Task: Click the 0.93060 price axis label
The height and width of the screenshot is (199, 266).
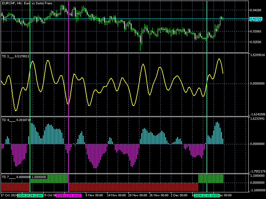Action: pos(256,32)
